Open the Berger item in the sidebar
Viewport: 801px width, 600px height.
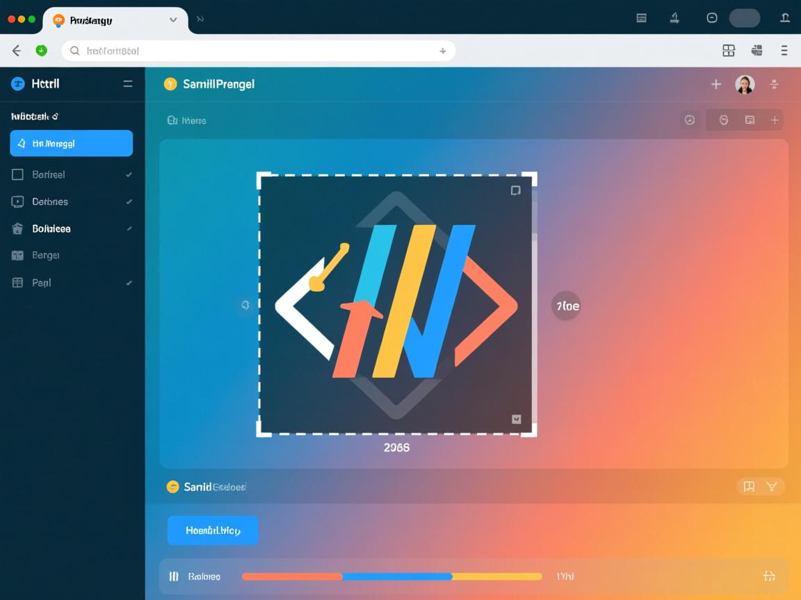(45, 256)
